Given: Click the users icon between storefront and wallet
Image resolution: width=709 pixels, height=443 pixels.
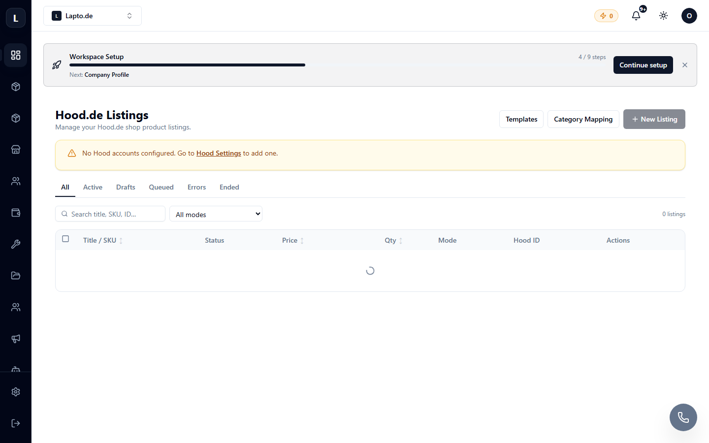Looking at the screenshot, I should tap(16, 181).
